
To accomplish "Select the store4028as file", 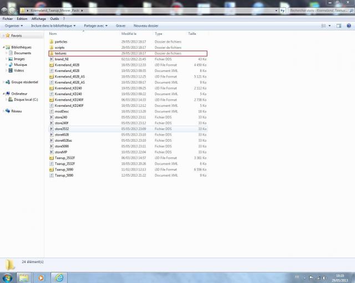I will [x=128, y=140].
